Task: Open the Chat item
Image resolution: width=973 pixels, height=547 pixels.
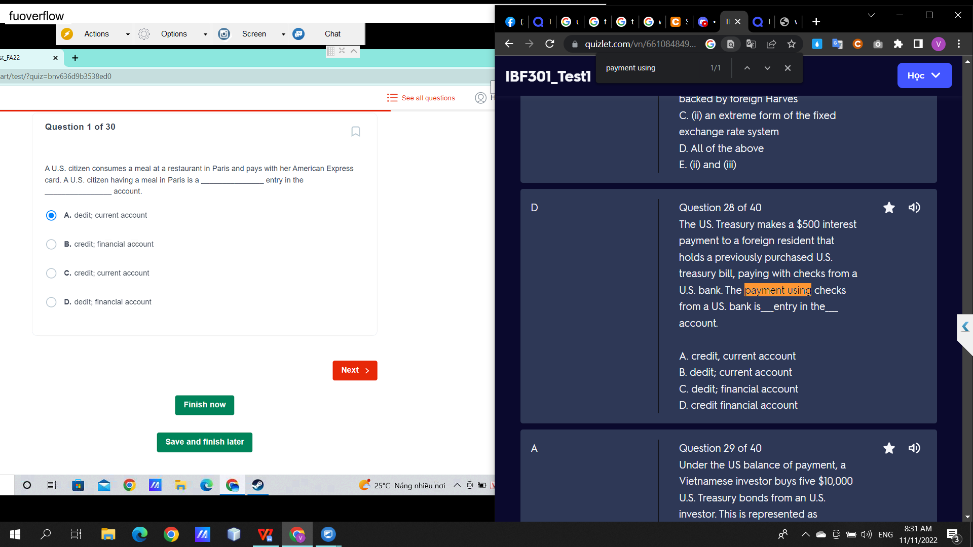Action: [x=332, y=34]
